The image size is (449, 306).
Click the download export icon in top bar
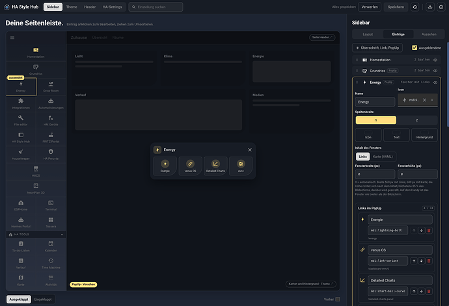click(x=430, y=7)
